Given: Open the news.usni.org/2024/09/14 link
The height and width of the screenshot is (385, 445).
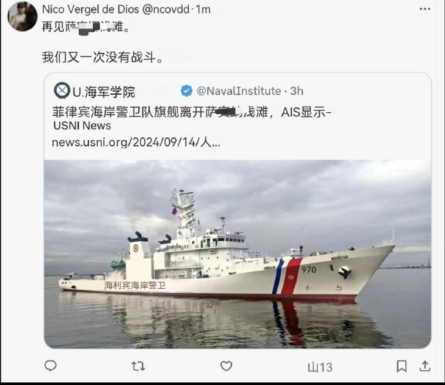Looking at the screenshot, I should point(136,142).
